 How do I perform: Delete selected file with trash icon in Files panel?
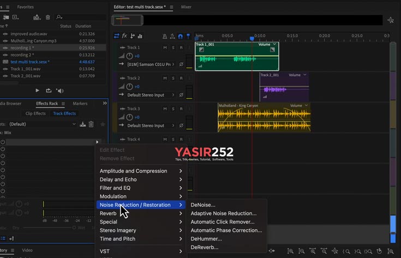(48, 17)
